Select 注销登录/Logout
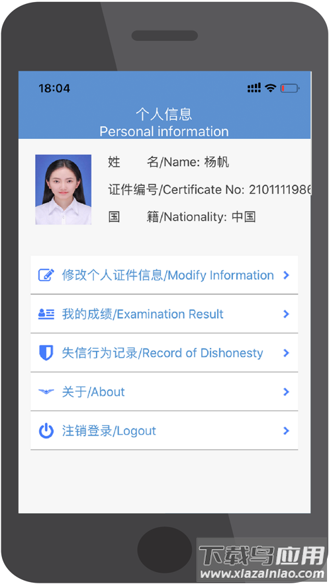 click(x=164, y=431)
